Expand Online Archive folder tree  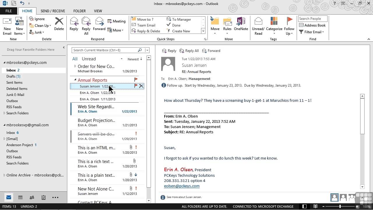[4, 175]
